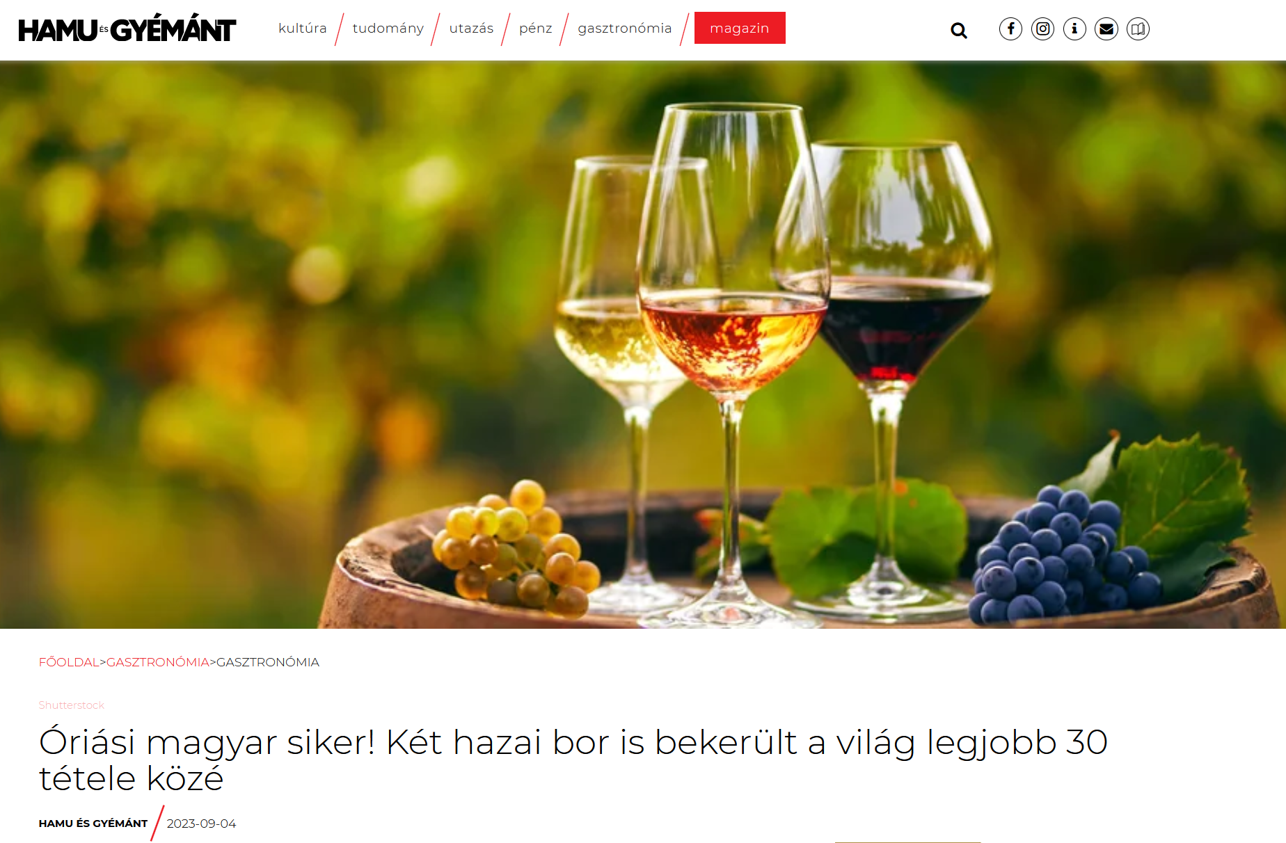Click the wine glasses hero image
The width and height of the screenshot is (1286, 843).
click(x=643, y=345)
